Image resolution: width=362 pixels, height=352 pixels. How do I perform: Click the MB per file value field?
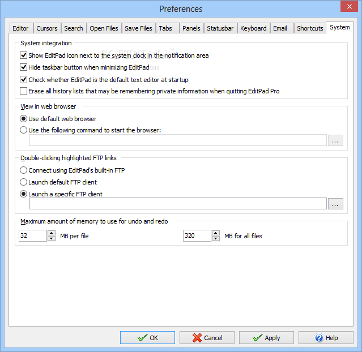[x=33, y=236]
